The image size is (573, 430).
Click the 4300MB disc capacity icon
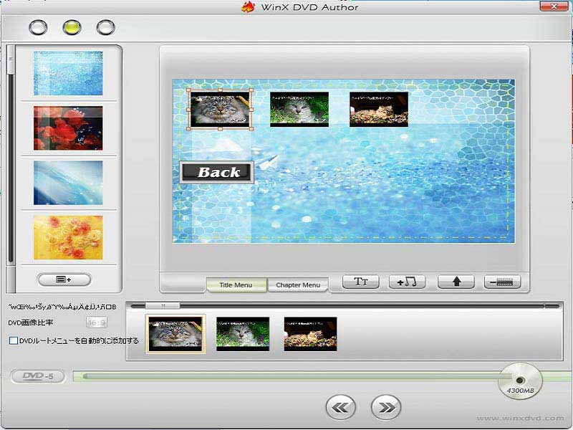pos(520,383)
